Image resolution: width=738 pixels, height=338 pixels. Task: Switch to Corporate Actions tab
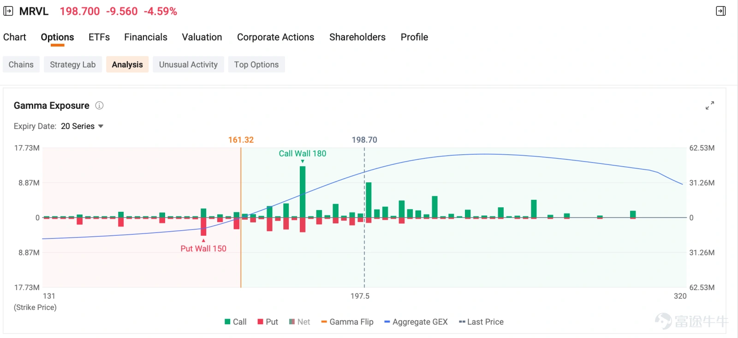pyautogui.click(x=275, y=37)
